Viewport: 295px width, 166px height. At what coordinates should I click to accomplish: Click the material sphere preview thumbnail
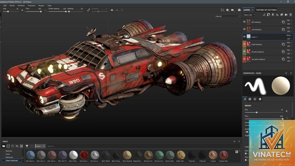[x=281, y=86]
